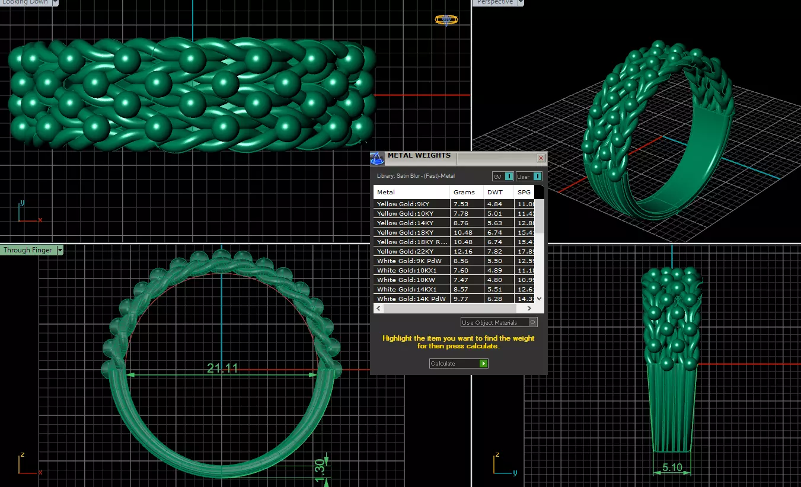Select the White Gold:14KX1 row
Image resolution: width=801 pixels, height=487 pixels.
pos(454,289)
